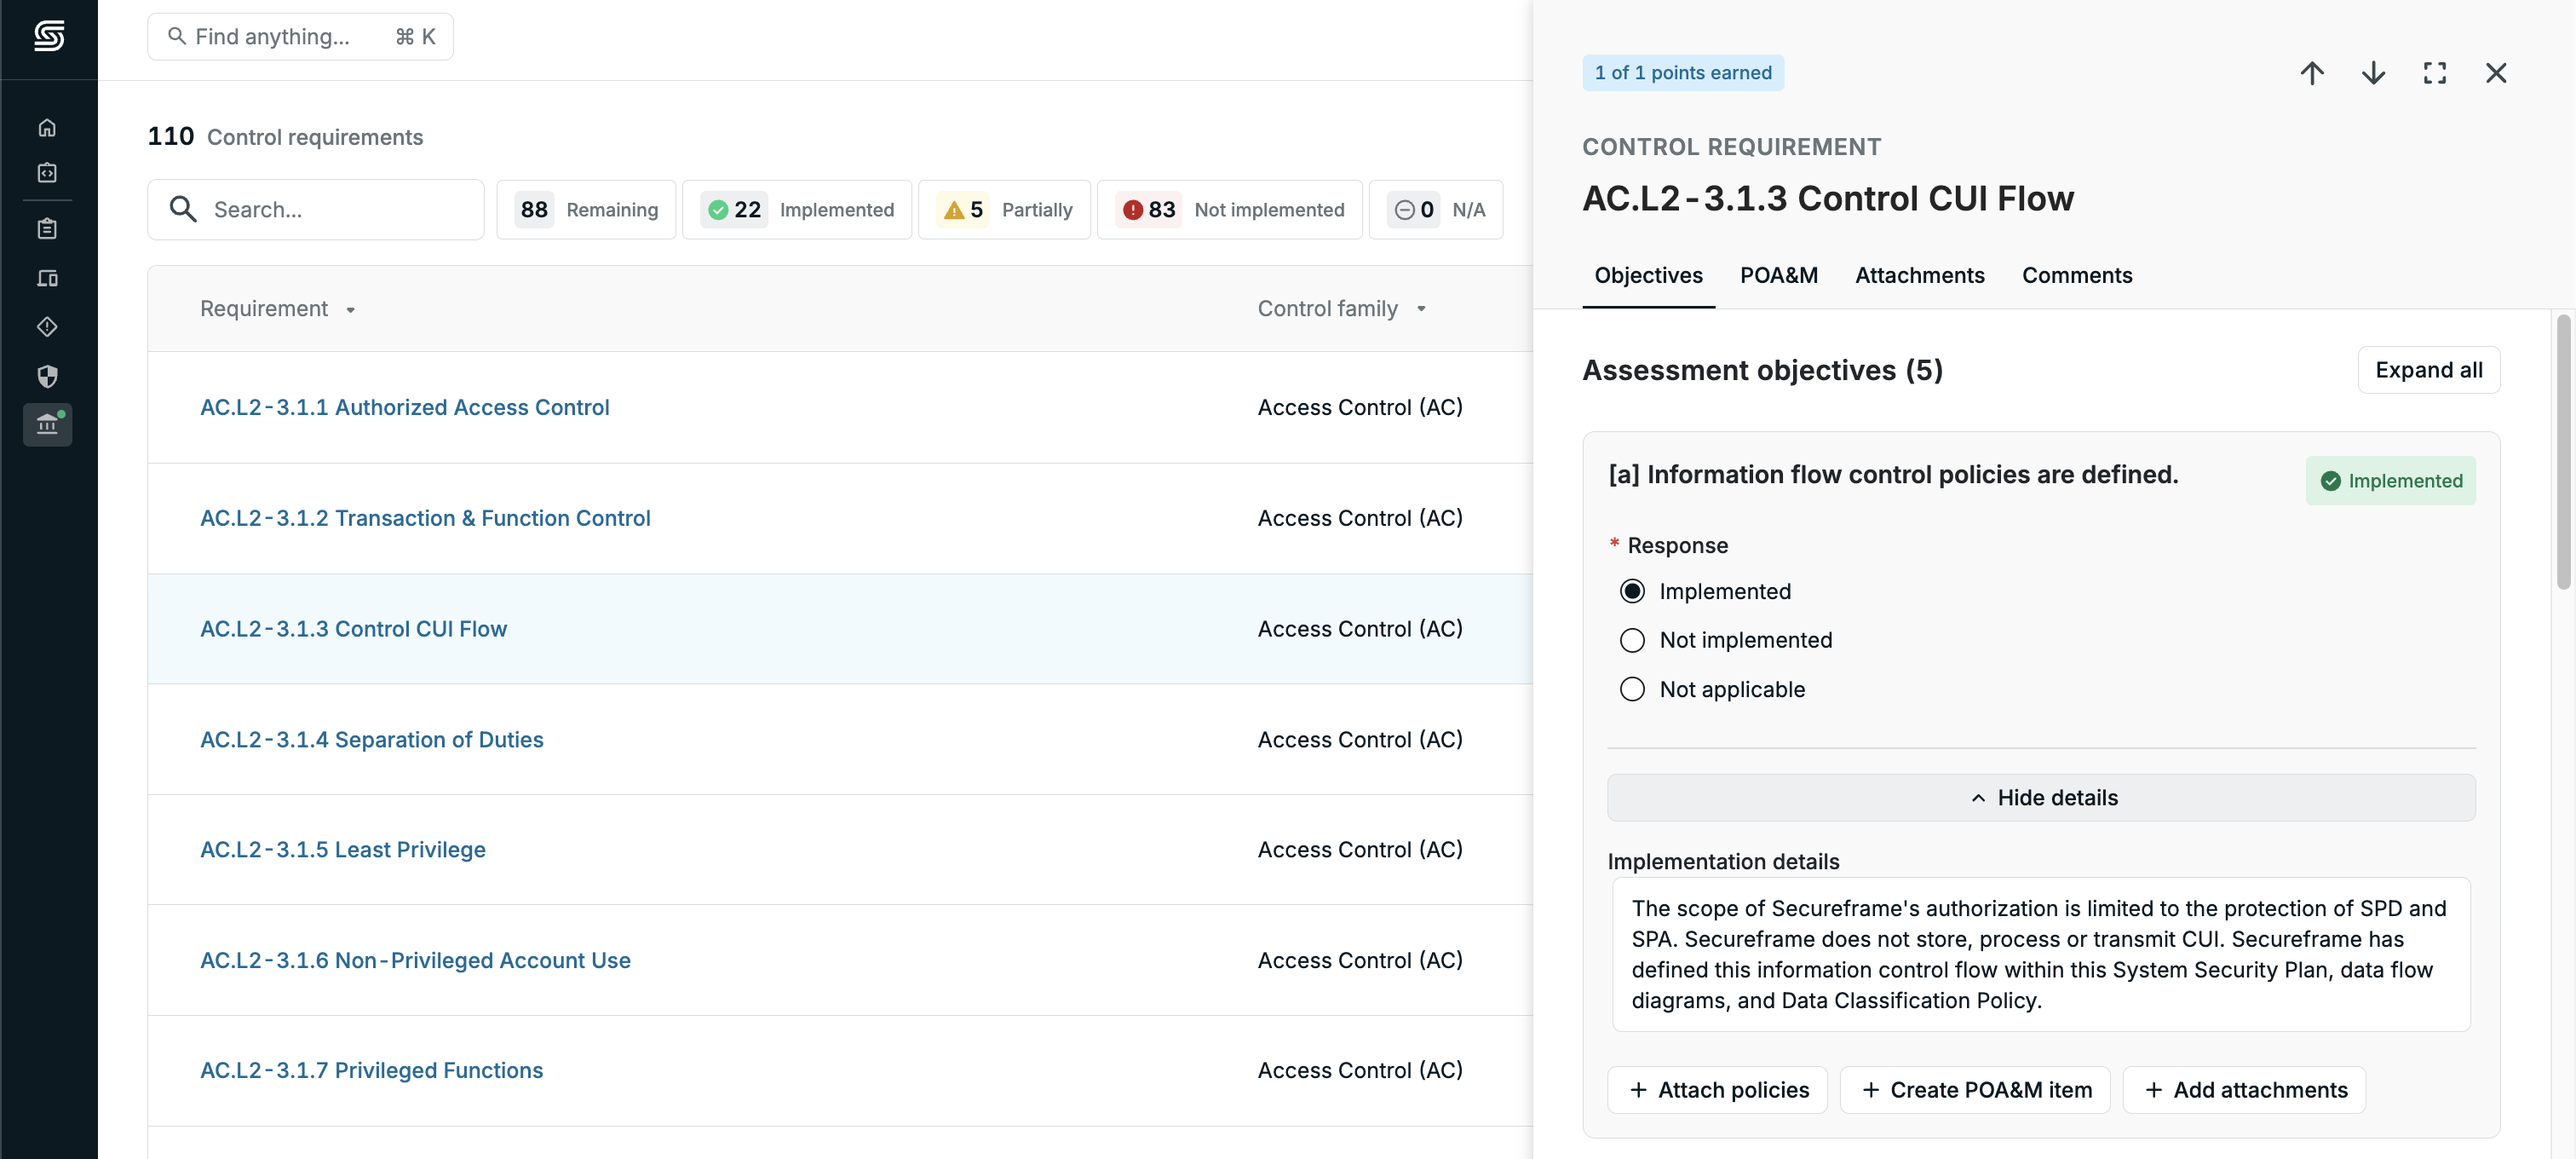Select the Not applicable response radio
The width and height of the screenshot is (2576, 1159).
tap(1631, 690)
